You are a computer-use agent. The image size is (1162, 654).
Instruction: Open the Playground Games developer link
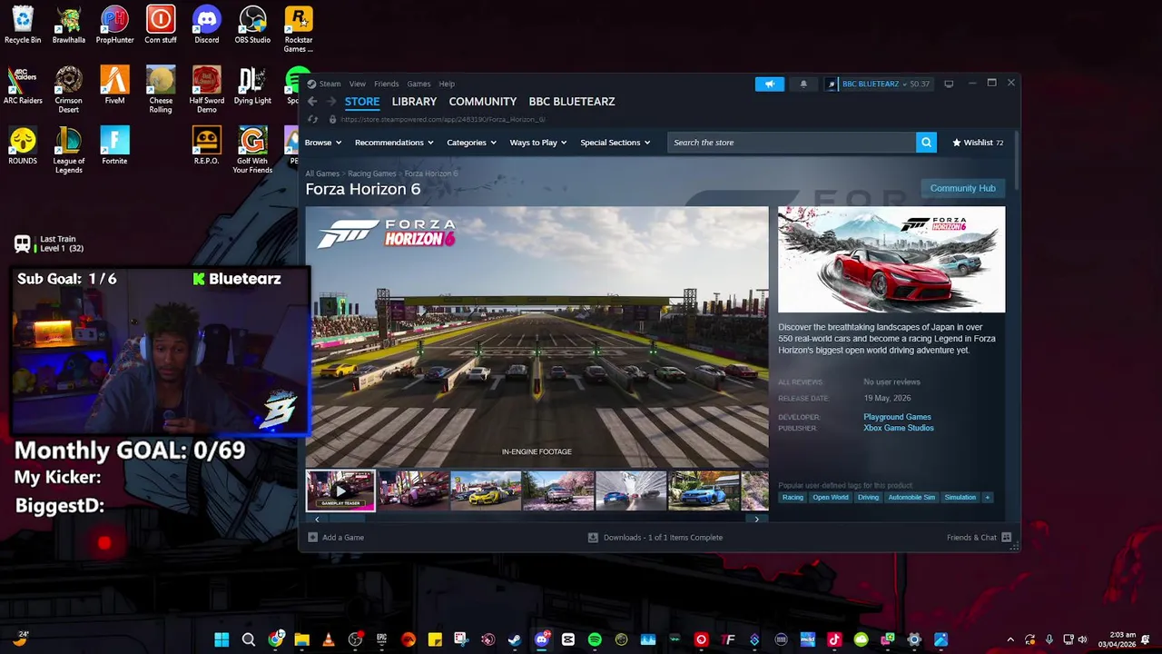click(x=897, y=417)
